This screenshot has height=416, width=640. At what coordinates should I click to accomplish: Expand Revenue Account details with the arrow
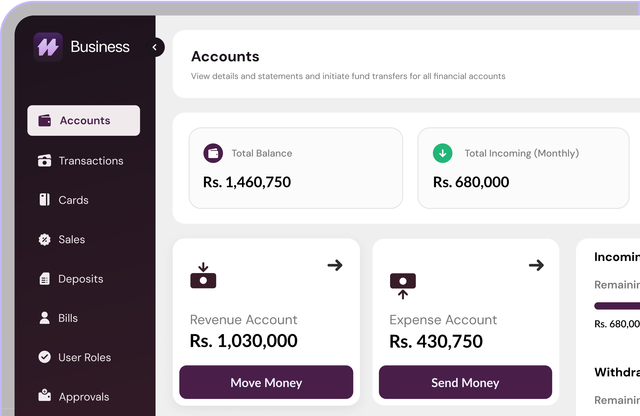(335, 265)
